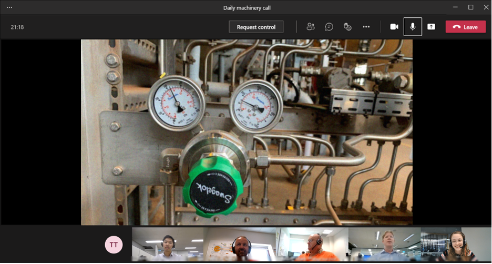
Task: Select the bald man with black headphones video tile
Action: click(x=240, y=245)
